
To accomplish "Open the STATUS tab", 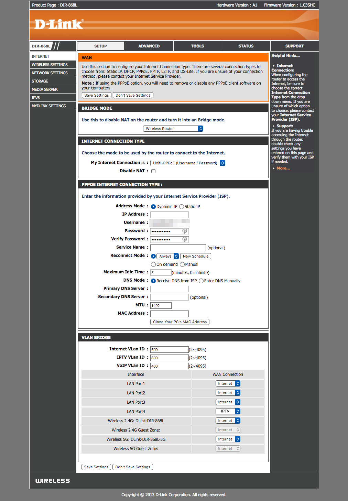I will tap(246, 46).
